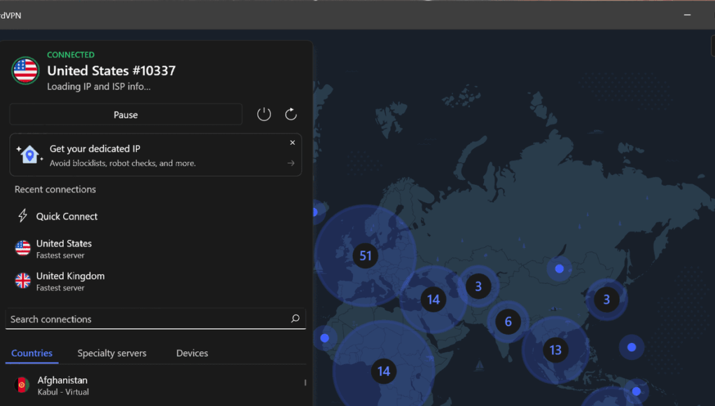
Task: Dismiss the Get your dedicated IP banner
Action: 292,142
